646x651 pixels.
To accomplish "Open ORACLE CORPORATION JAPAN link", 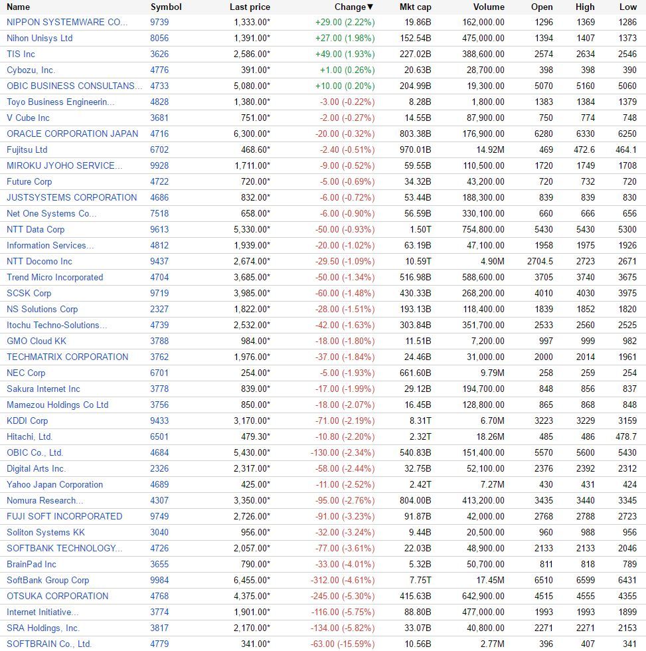I will [72, 134].
